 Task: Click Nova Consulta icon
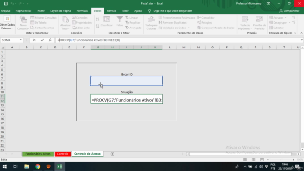click(x=23, y=23)
